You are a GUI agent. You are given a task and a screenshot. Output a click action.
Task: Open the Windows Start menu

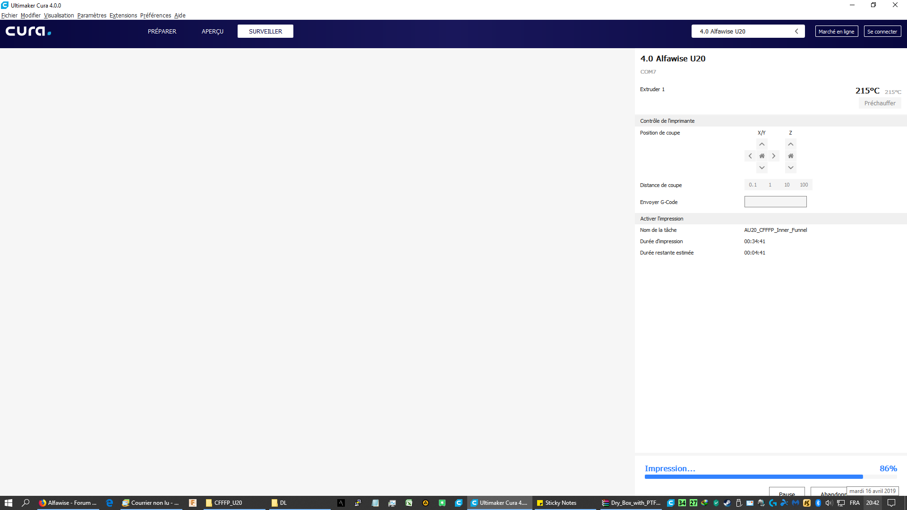pyautogui.click(x=9, y=503)
